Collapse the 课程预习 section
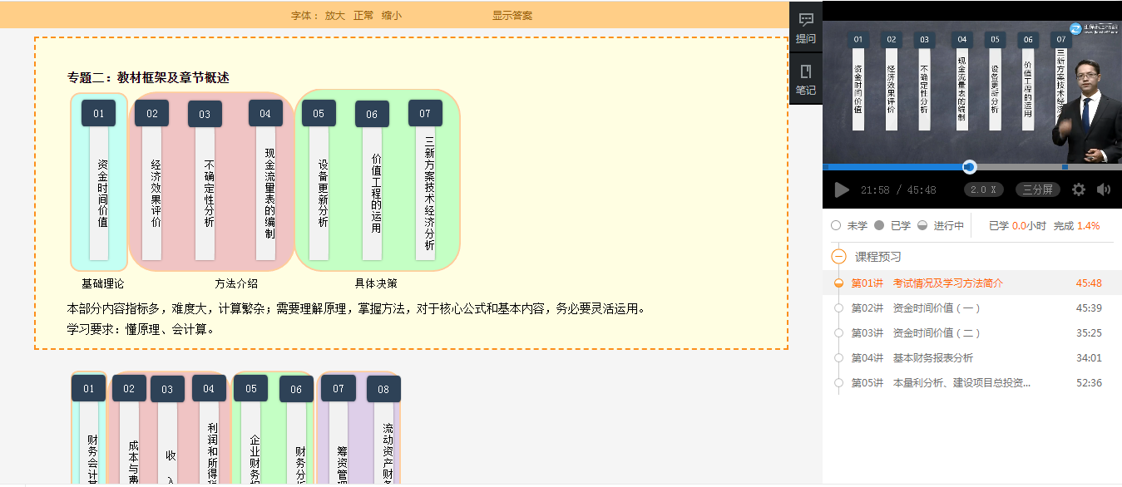 click(x=839, y=257)
